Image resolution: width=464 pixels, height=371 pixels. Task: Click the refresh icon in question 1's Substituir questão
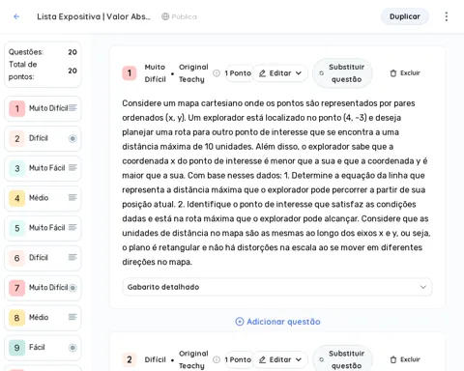tap(321, 73)
